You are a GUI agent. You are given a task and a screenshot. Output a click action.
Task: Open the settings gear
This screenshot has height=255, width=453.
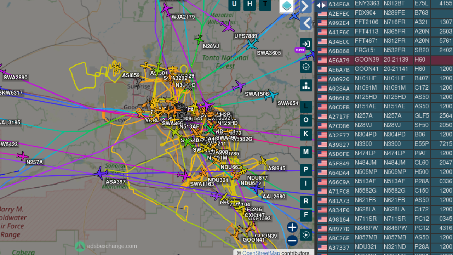pyautogui.click(x=306, y=67)
